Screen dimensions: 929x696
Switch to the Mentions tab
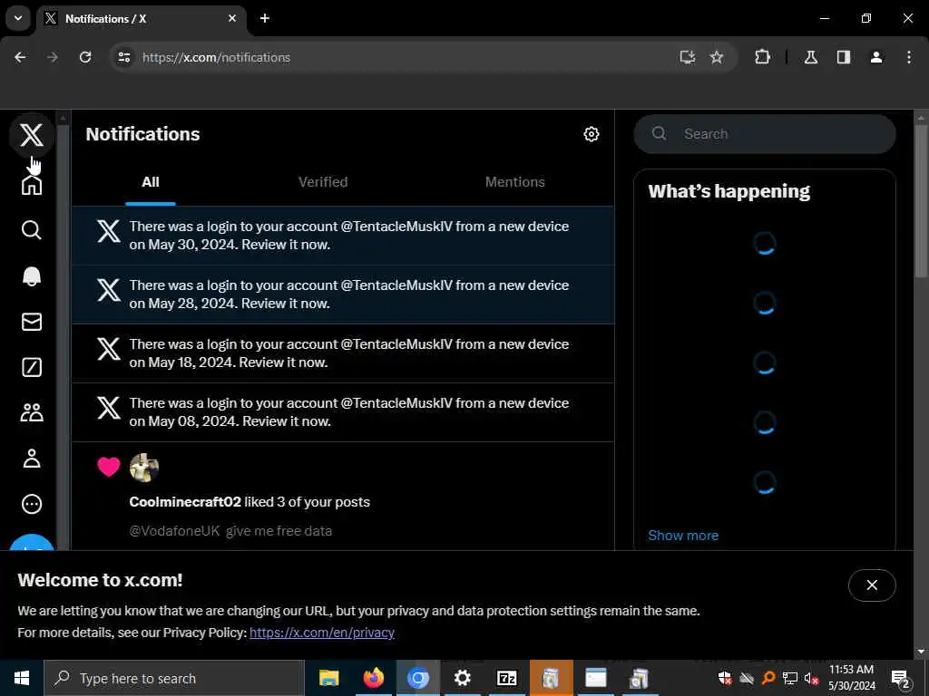tap(515, 182)
